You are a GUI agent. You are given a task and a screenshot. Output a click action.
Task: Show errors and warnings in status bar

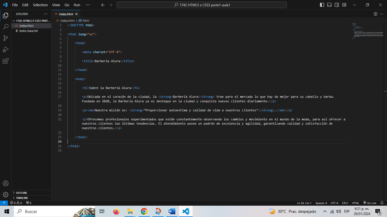(16, 203)
